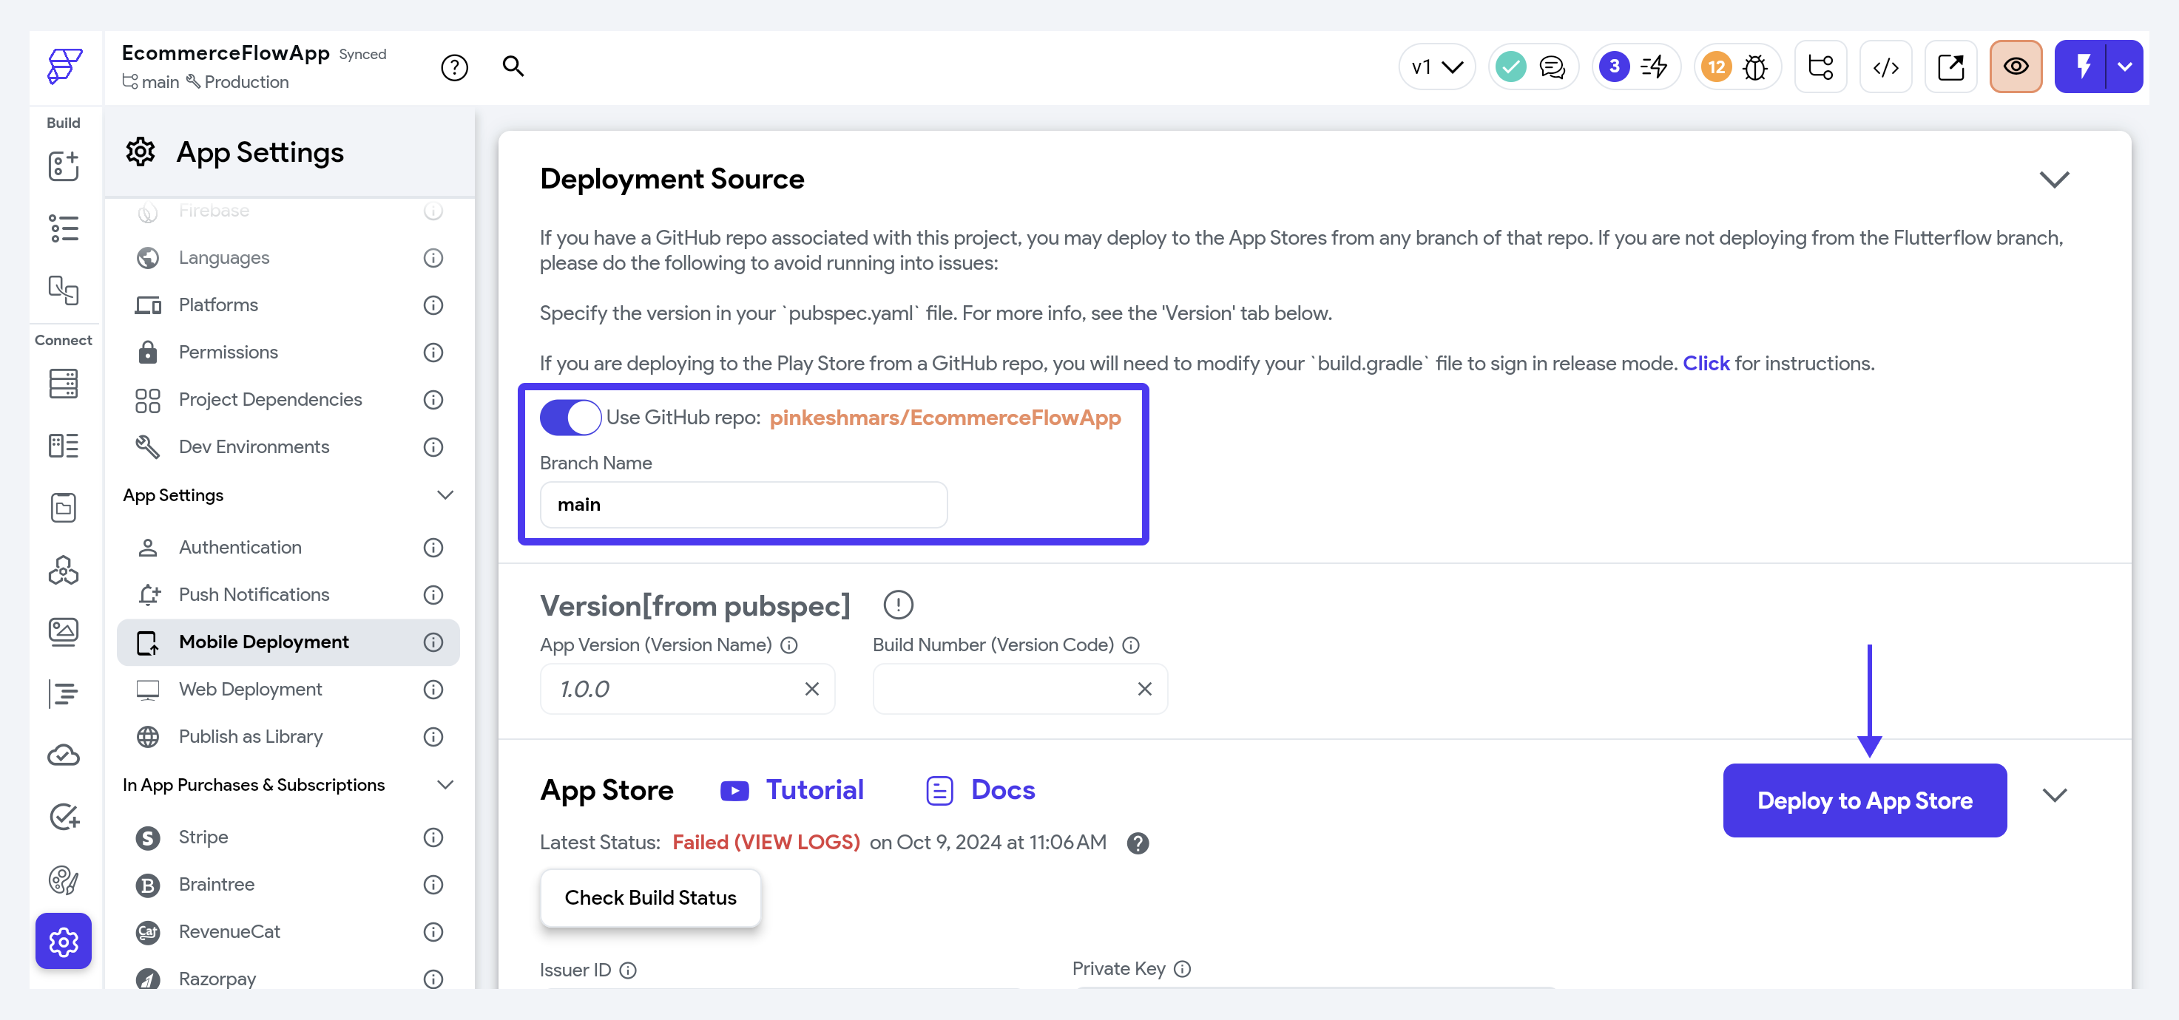
Task: Open the v1 version dropdown
Action: (1436, 67)
